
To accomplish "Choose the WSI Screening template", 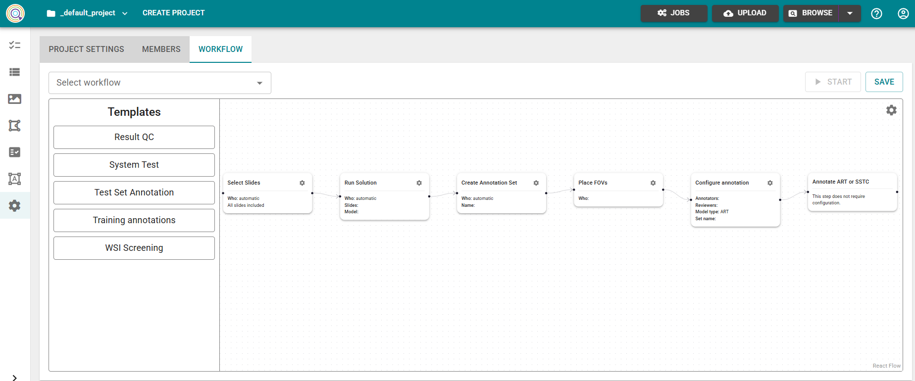I will pos(134,248).
